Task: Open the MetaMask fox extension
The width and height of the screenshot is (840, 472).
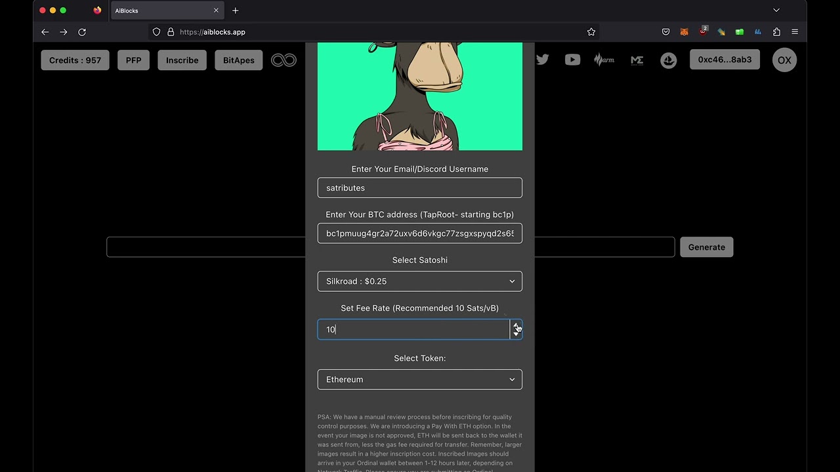Action: (684, 31)
